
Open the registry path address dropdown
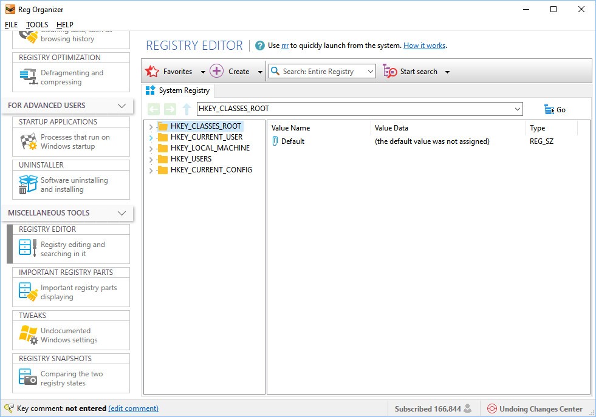point(517,109)
